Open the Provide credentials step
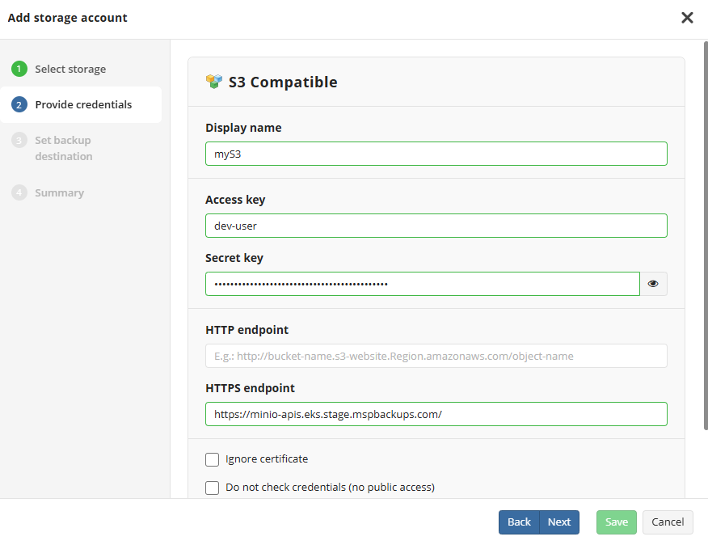This screenshot has width=708, height=545. coord(83,104)
